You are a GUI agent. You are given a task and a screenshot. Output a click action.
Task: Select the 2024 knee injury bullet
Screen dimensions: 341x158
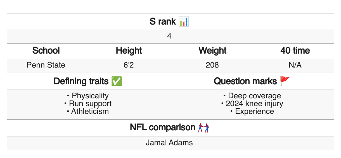254,104
